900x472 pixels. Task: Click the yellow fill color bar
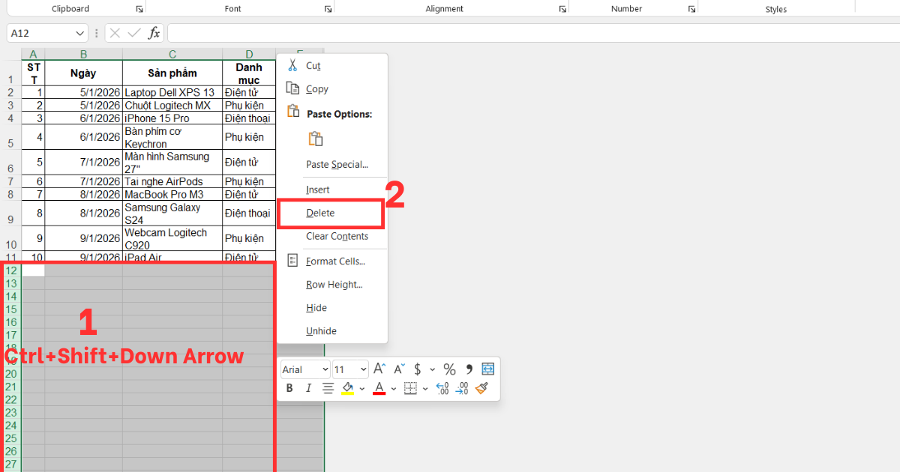(x=347, y=394)
